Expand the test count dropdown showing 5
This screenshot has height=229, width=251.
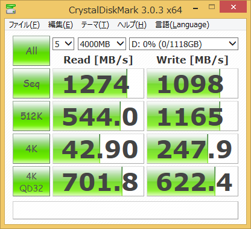click(63, 44)
